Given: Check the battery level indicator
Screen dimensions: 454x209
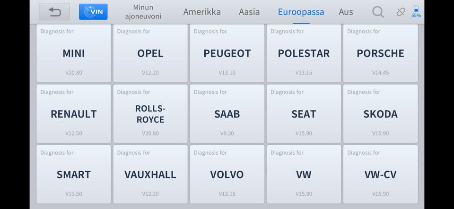Looking at the screenshot, I should [416, 12].
